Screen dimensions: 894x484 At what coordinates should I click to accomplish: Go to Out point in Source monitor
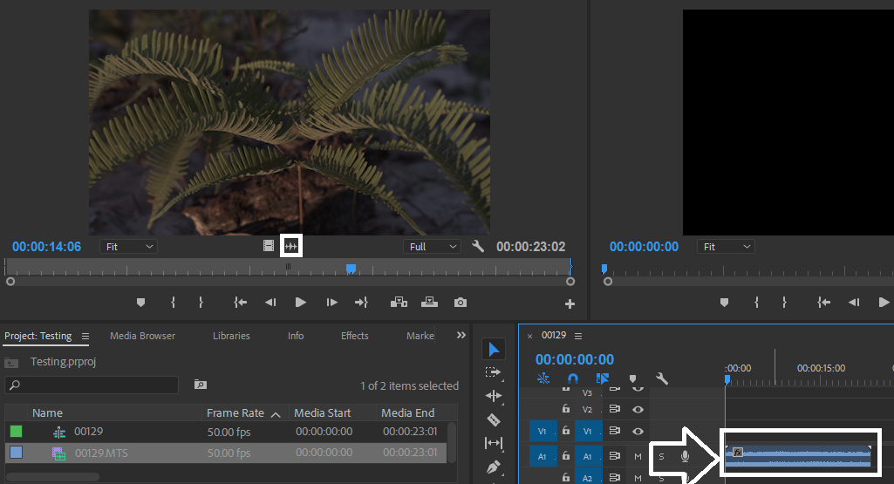[361, 303]
